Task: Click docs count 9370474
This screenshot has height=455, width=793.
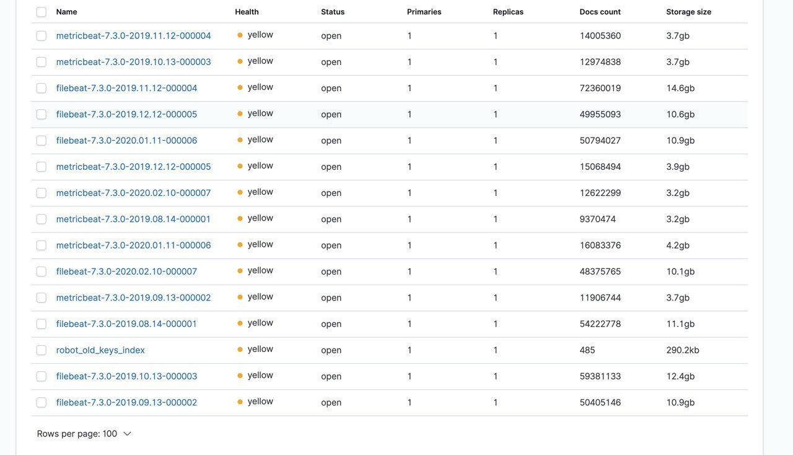Action: (x=598, y=219)
